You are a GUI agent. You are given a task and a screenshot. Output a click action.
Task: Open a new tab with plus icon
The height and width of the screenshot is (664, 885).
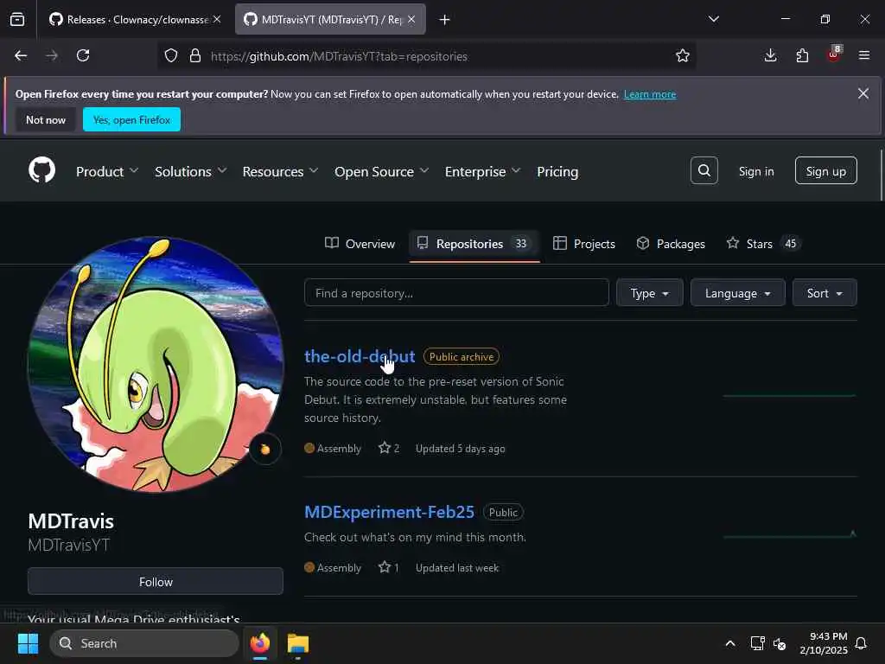tap(445, 20)
